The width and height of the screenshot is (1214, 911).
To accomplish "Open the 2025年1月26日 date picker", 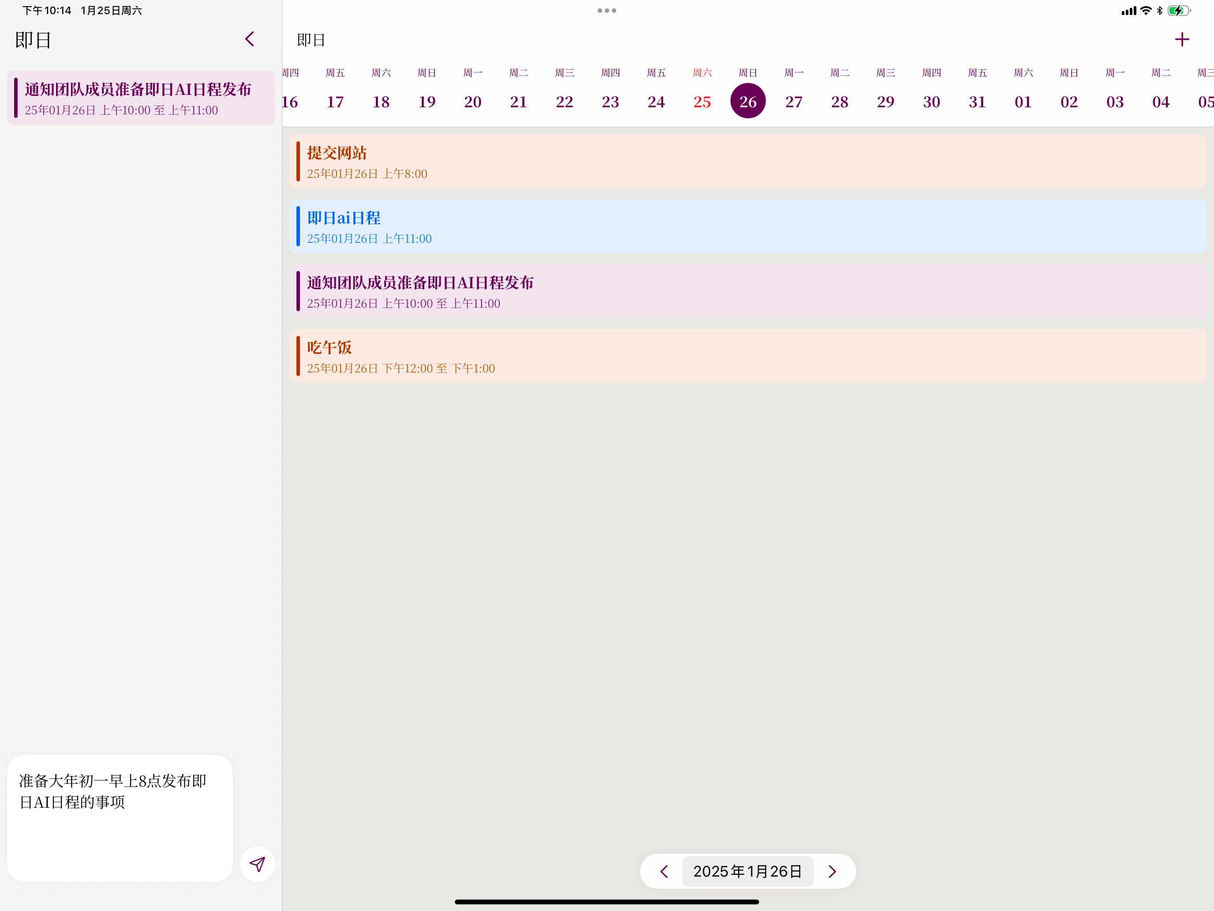I will pyautogui.click(x=747, y=871).
